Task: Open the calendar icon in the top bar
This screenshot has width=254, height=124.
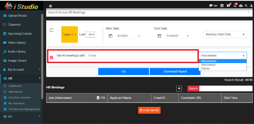Action: point(222,6)
